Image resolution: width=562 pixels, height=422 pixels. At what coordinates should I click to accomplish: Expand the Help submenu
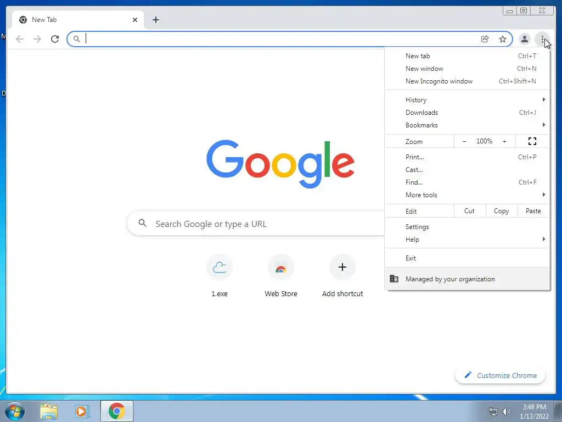tap(468, 240)
